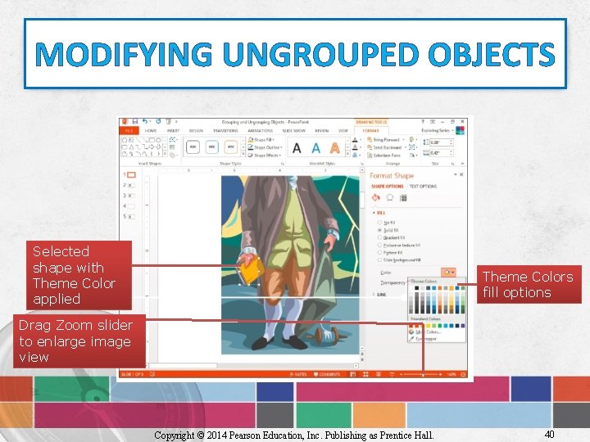This screenshot has height=442, width=590.
Task: Click the Text Effects icon in WordArt Styles
Action: pos(356,155)
